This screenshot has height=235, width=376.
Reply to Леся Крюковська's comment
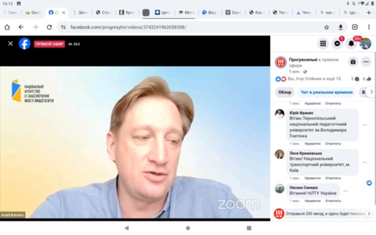point(333,178)
